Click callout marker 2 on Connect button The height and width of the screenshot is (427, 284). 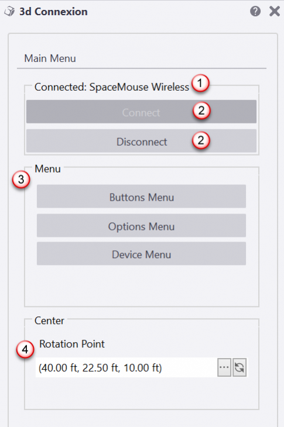[201, 111]
